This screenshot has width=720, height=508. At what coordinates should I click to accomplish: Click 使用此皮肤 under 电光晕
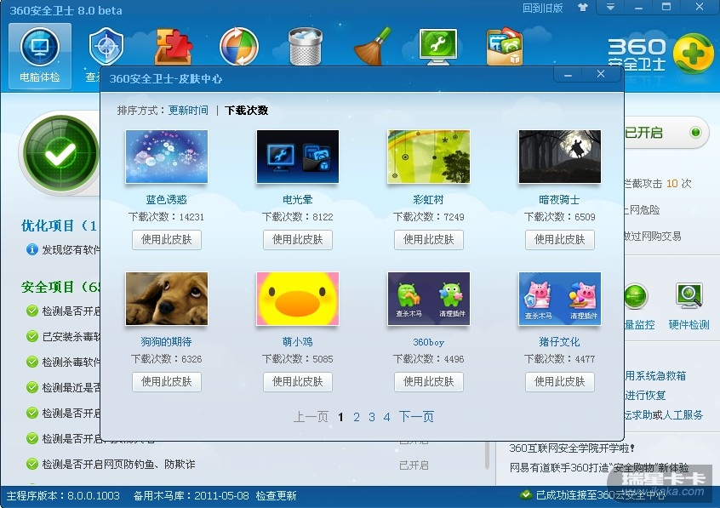(298, 240)
